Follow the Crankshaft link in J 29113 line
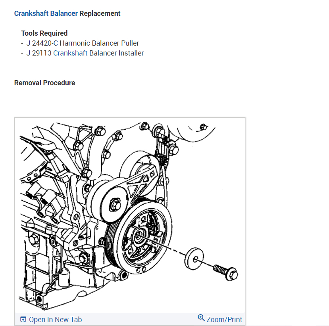 (x=70, y=53)
